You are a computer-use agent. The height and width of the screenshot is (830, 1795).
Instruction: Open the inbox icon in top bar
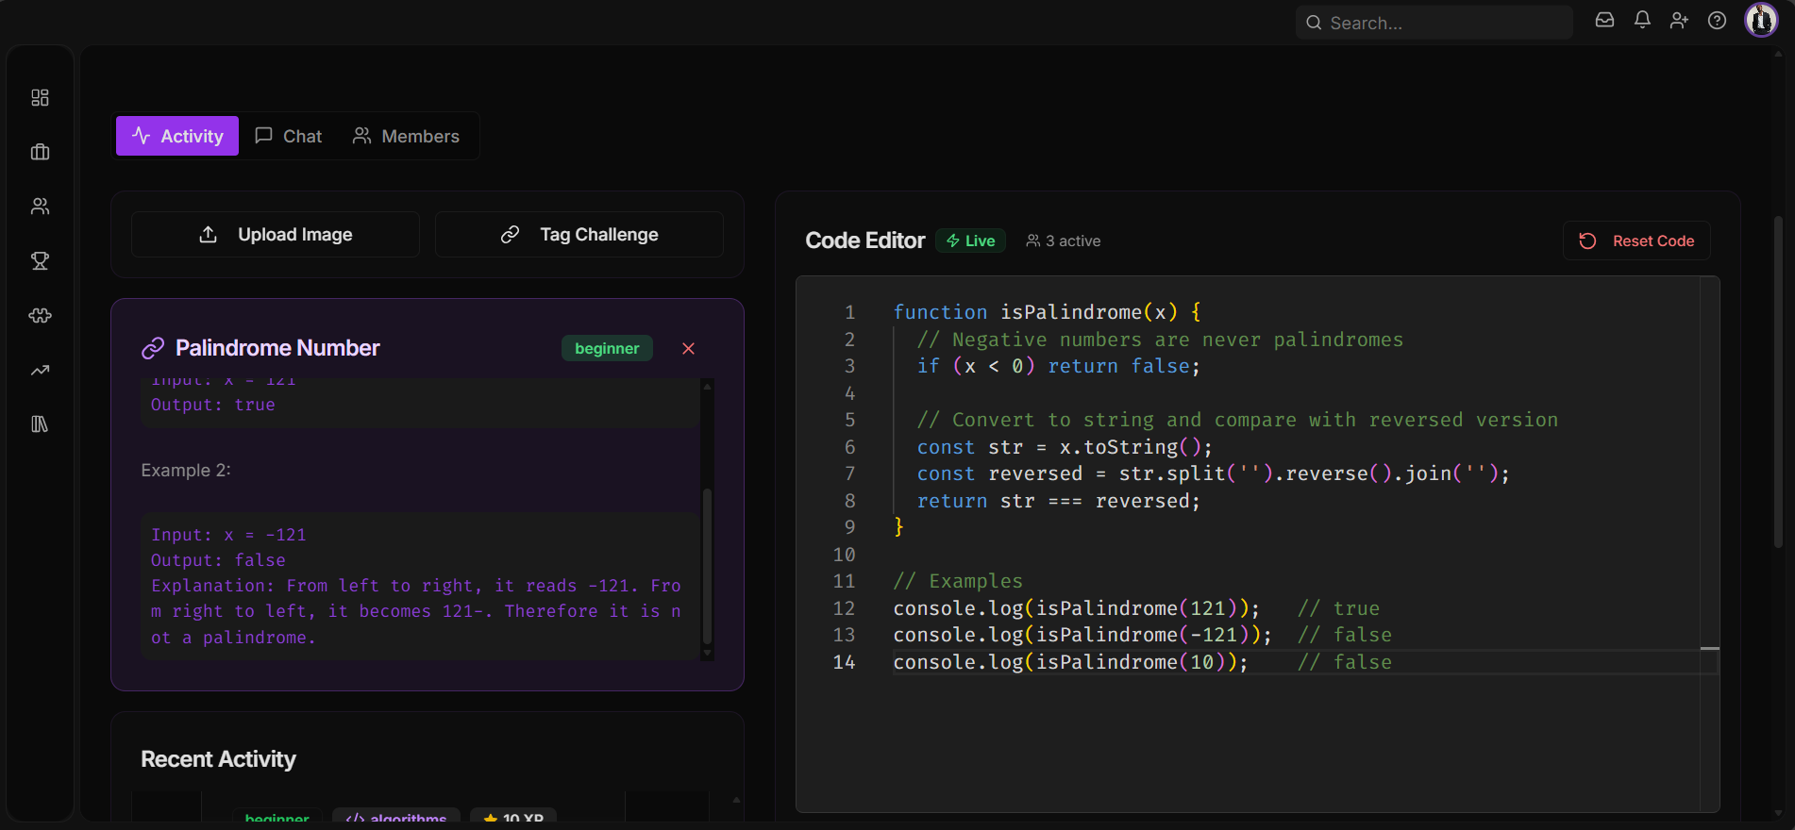[x=1604, y=21]
